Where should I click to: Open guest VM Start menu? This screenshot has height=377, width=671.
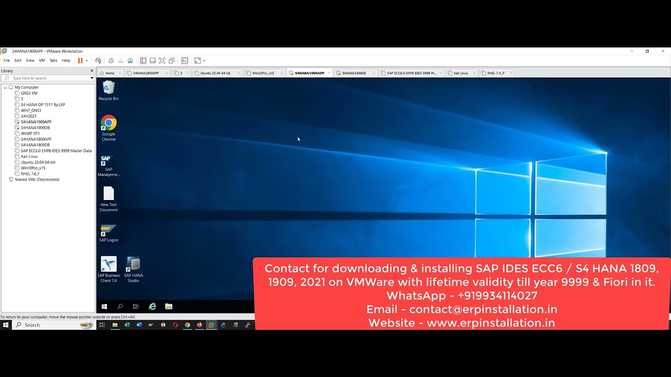[104, 306]
